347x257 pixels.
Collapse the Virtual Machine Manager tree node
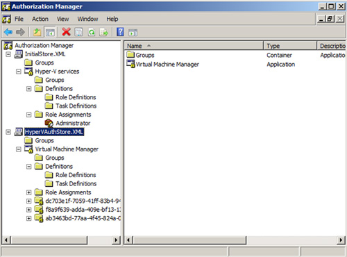19,149
